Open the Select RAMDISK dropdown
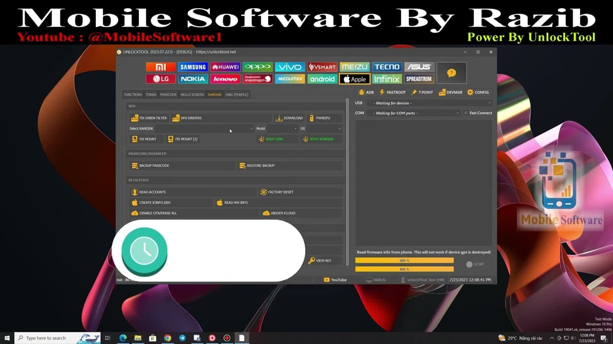The width and height of the screenshot is (613, 344). 204,129
